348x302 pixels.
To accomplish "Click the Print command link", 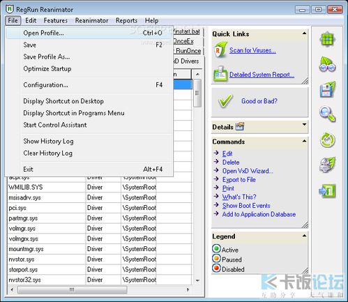I will [x=228, y=188].
